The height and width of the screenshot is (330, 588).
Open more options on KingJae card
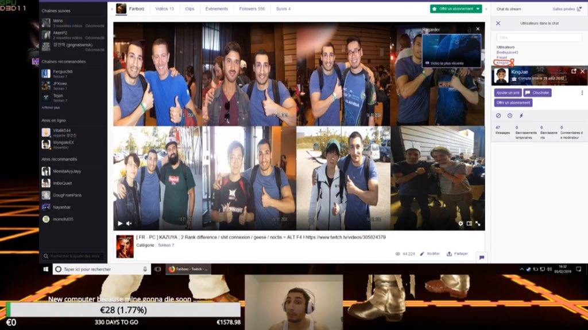click(582, 92)
